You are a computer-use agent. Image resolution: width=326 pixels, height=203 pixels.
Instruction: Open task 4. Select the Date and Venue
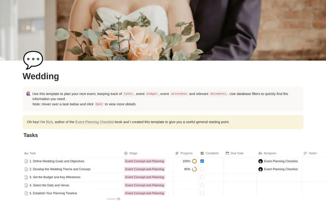pyautogui.click(x=49, y=185)
